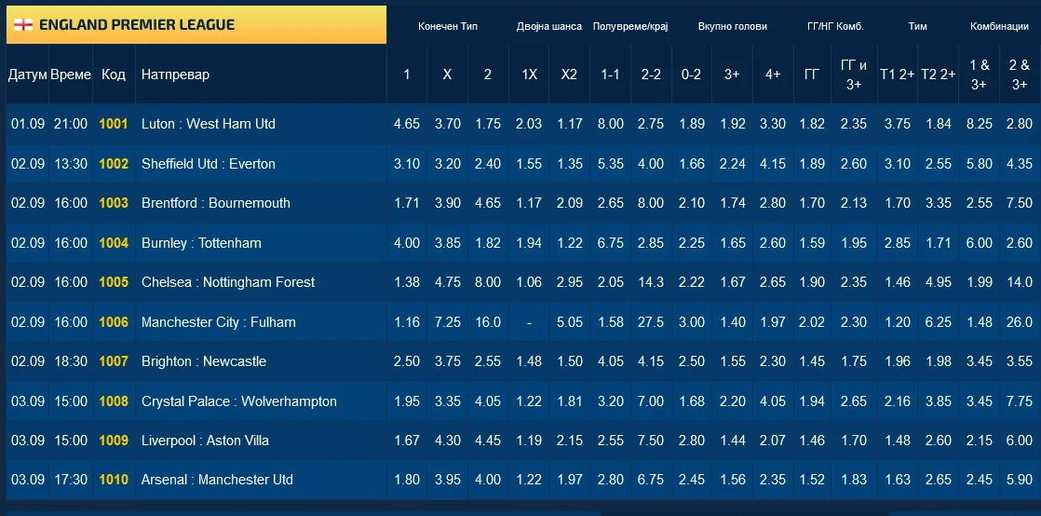
Task: Choose Manchester City : Fulham 2 & 3+ odds 26.0
Action: click(x=1019, y=322)
